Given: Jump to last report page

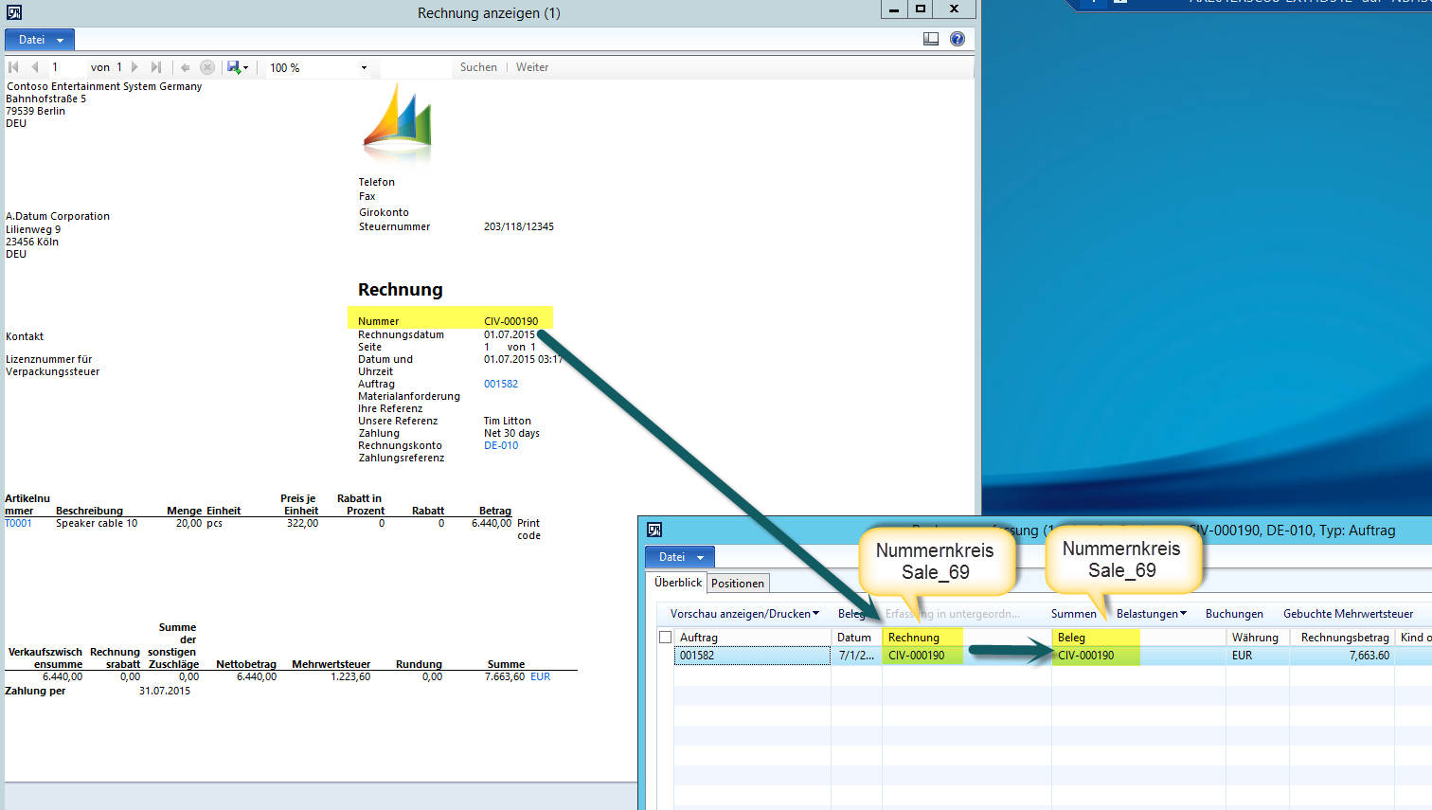Looking at the screenshot, I should click(156, 67).
